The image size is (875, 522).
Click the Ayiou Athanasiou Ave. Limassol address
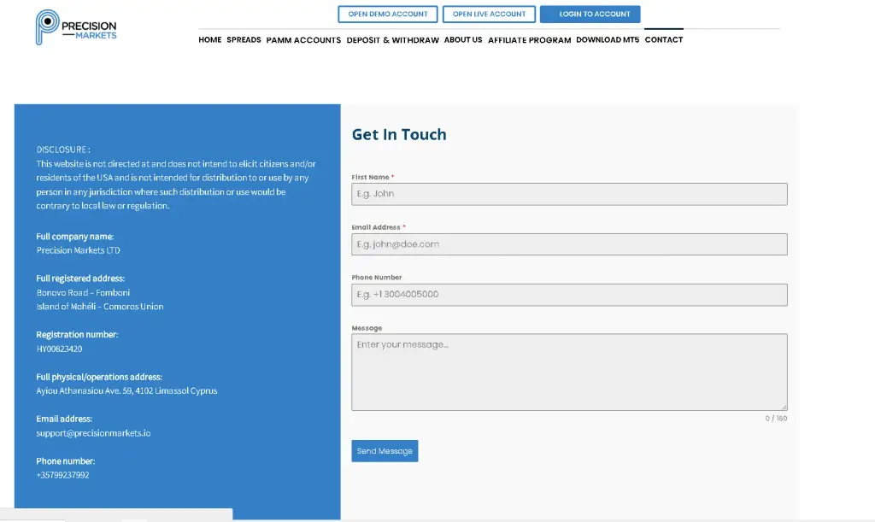[126, 391]
